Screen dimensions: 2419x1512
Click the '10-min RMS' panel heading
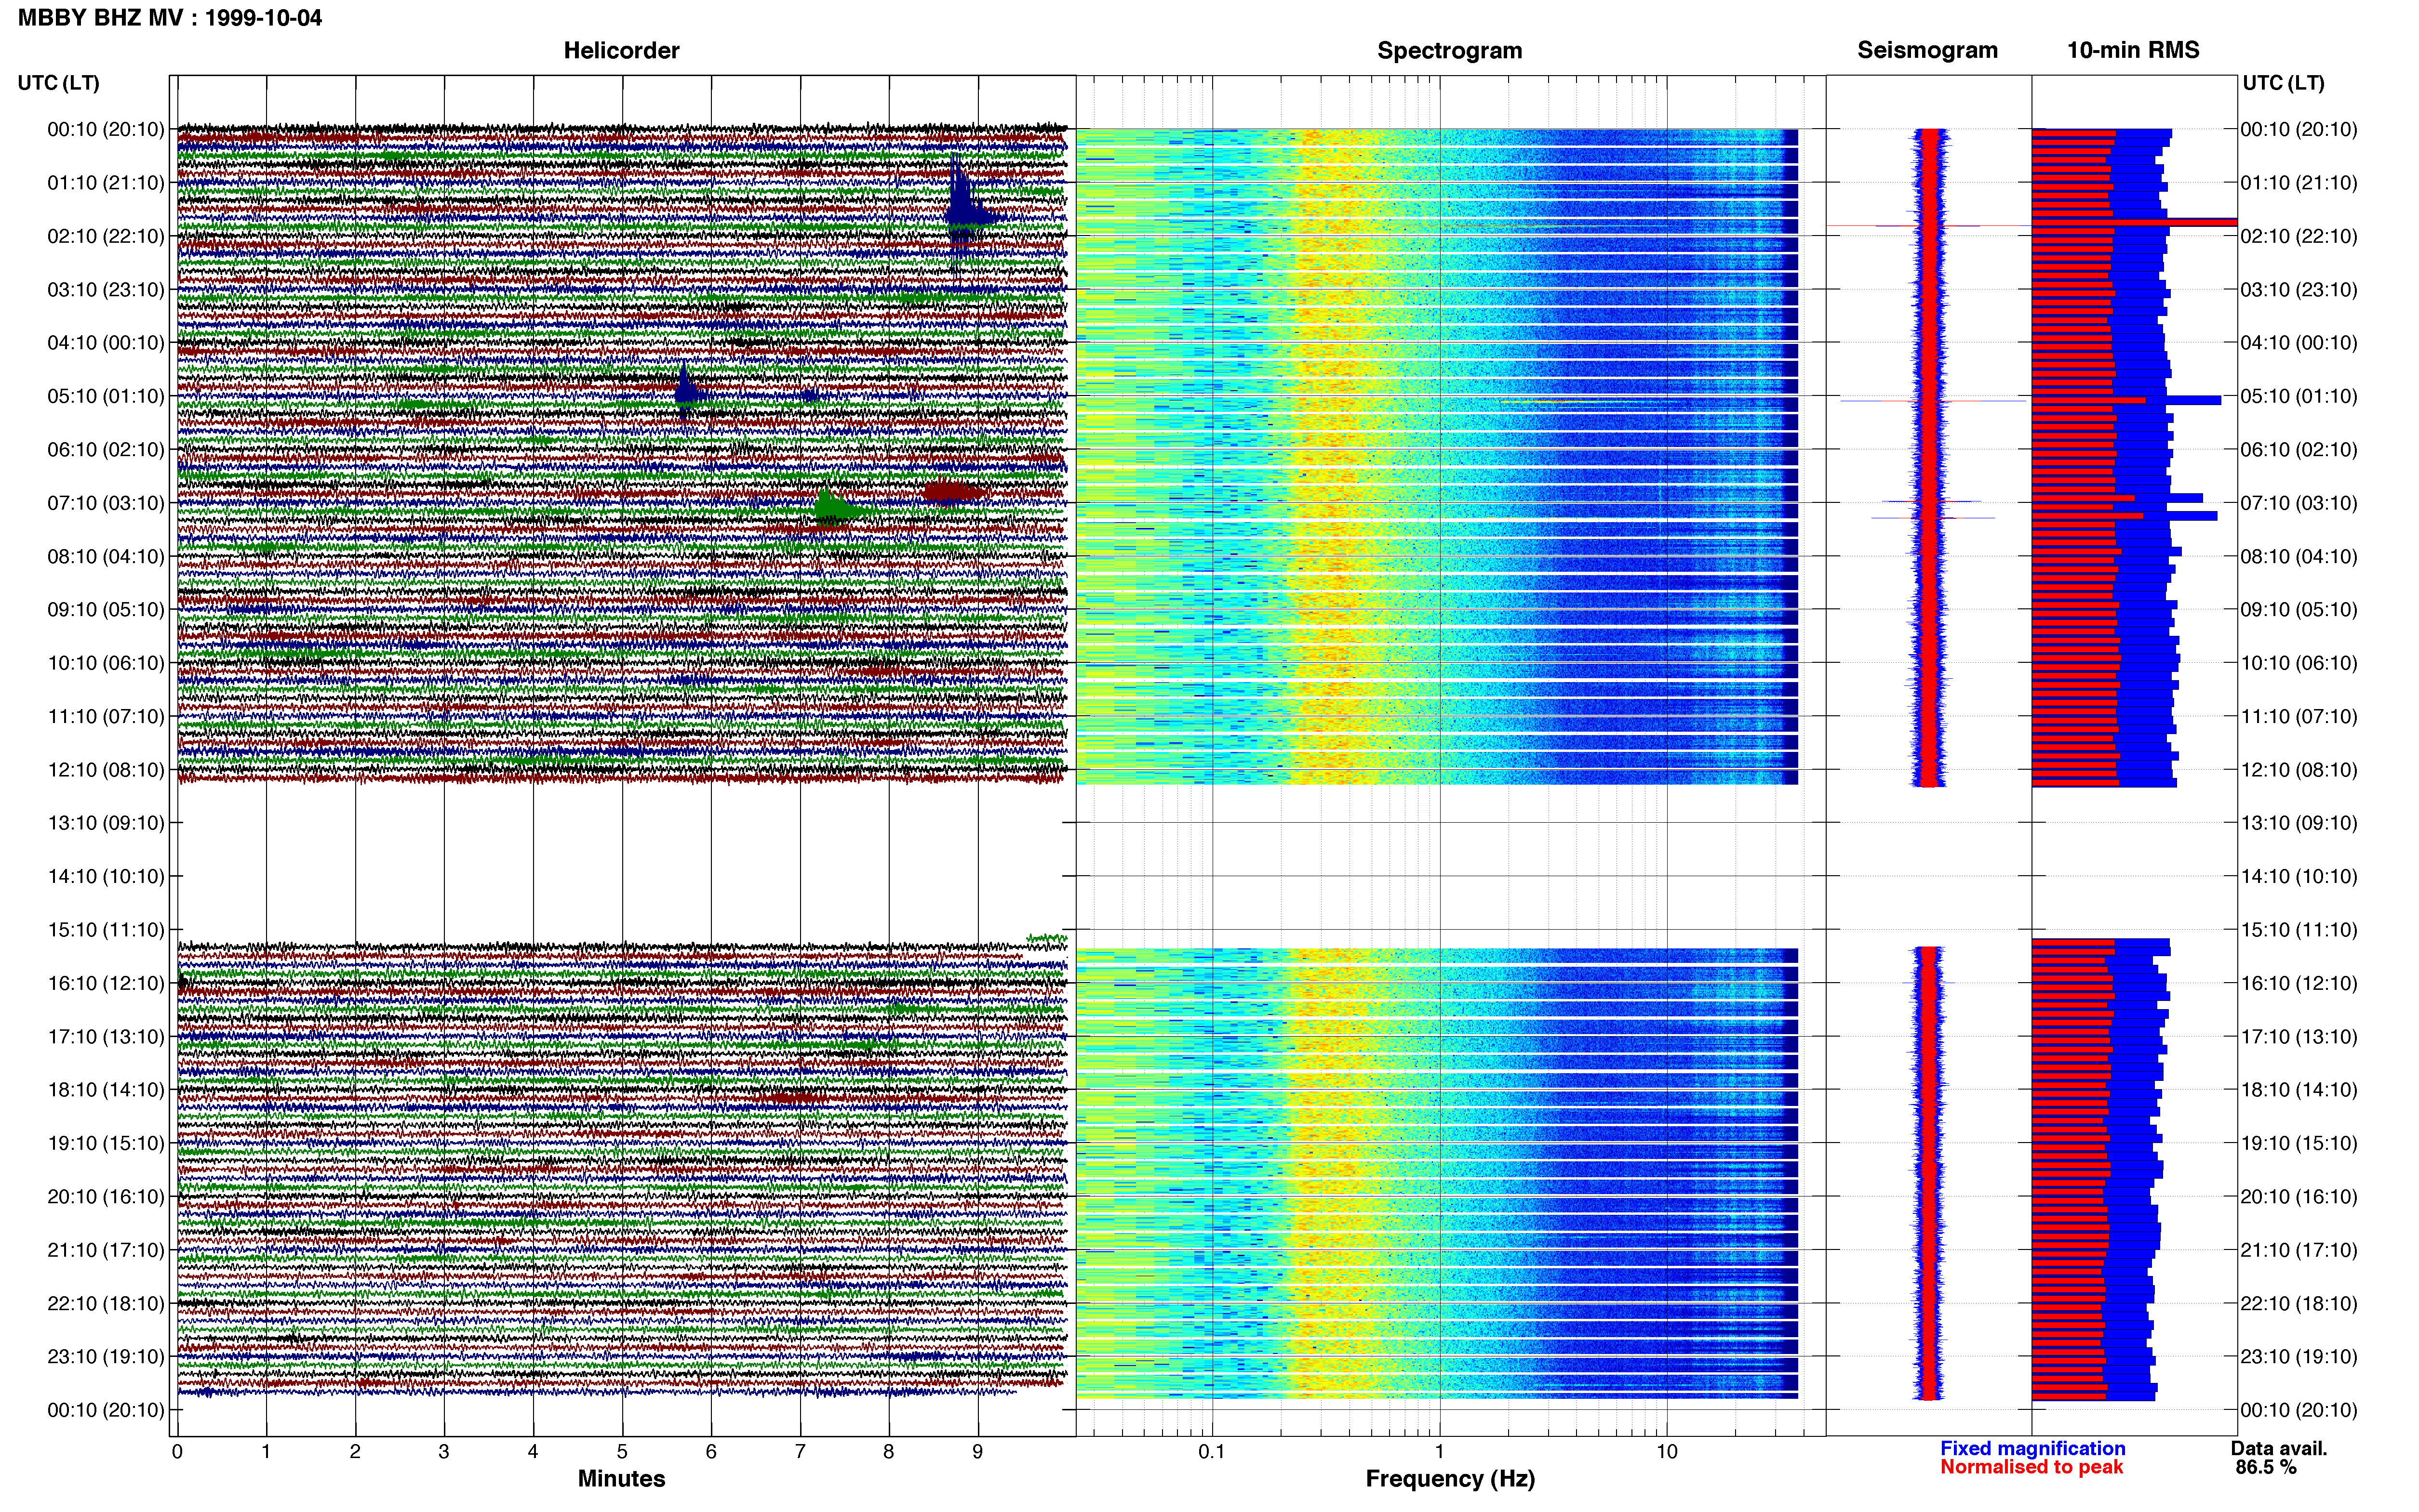[2133, 50]
